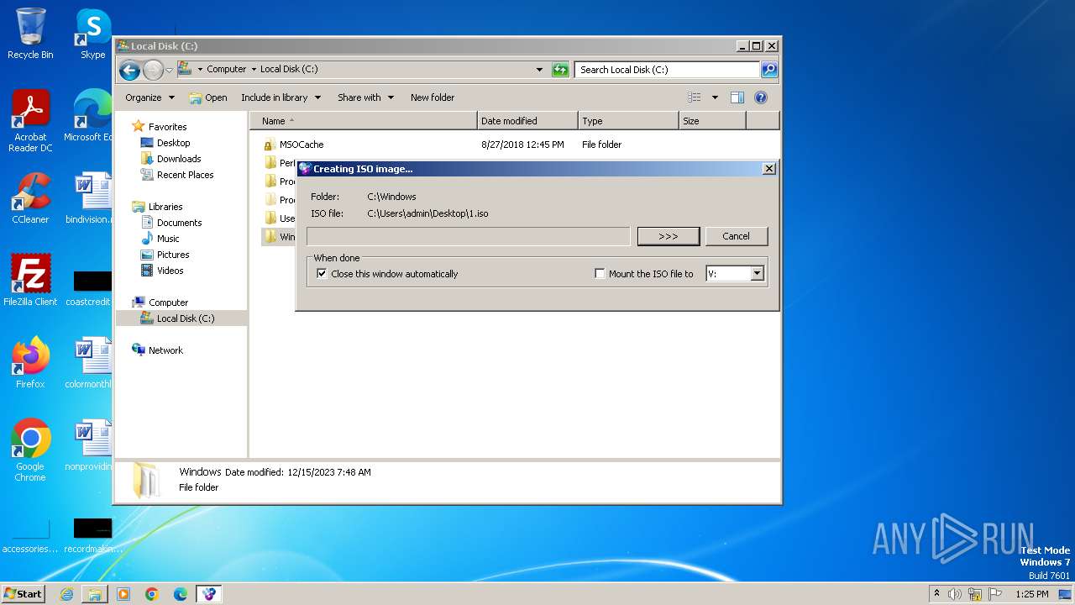Show hidden tray icons arrow
This screenshot has width=1075, height=605.
tap(936, 593)
